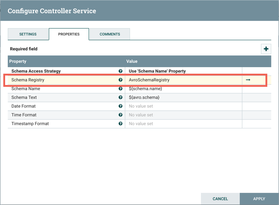Click the Date Format help question mark
The image size is (279, 205).
120,106
